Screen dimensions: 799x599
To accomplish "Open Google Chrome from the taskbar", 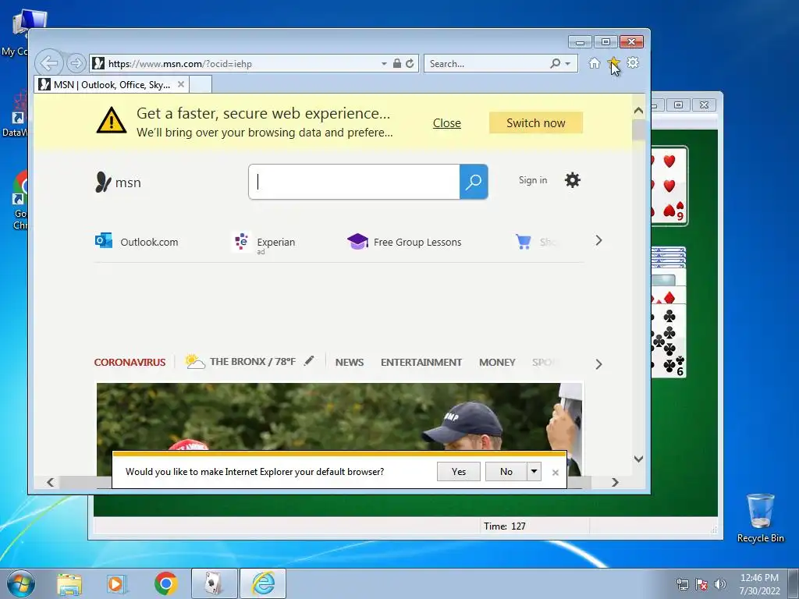I will (x=165, y=583).
